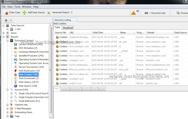
Task: Expand toolbar overflow chevron after Generate Report
Action: pos(72,12)
